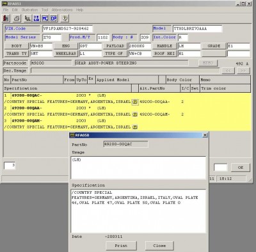Open the File menu
This screenshot has height=252, width=256.
point(6,10)
